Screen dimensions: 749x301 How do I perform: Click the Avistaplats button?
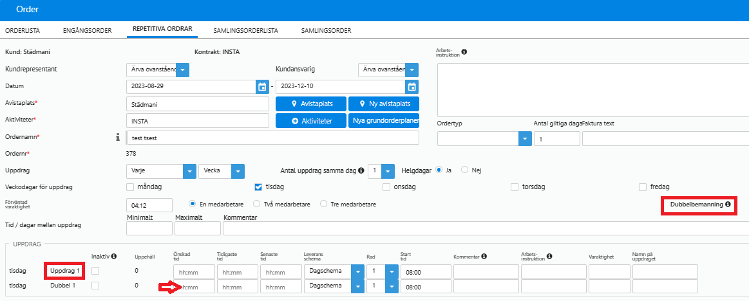click(x=311, y=104)
